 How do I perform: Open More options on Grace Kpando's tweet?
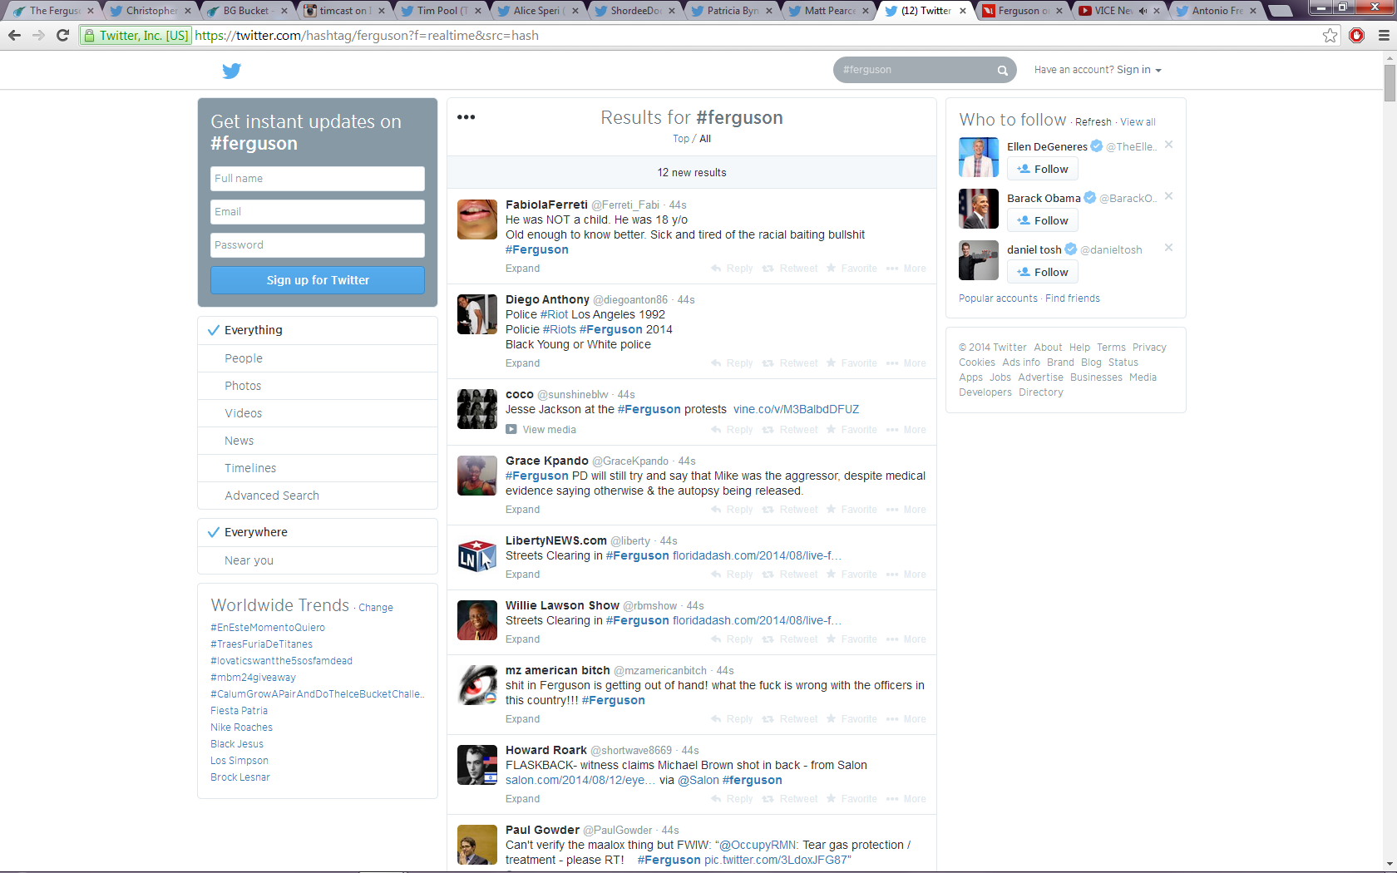click(x=906, y=510)
